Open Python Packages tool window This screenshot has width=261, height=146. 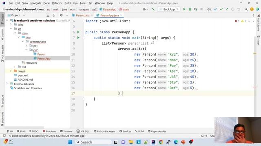104,131
